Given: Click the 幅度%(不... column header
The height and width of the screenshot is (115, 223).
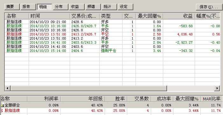Looking at the screenshot, I should tap(207, 16).
